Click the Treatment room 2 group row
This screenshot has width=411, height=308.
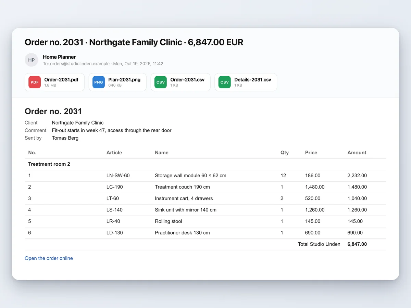[x=206, y=164]
